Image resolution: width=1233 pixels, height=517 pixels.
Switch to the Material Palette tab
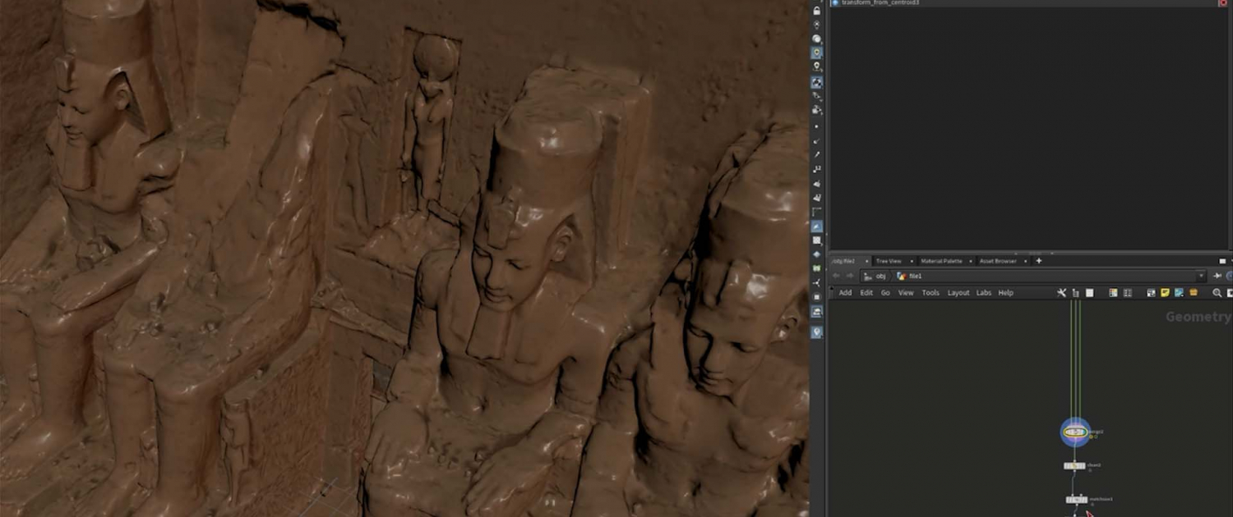click(940, 261)
